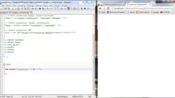Image resolution: width=175 pixels, height=98 pixels.
Task: Click the Copy toolbar icon in Notepad++
Action: [25, 8]
